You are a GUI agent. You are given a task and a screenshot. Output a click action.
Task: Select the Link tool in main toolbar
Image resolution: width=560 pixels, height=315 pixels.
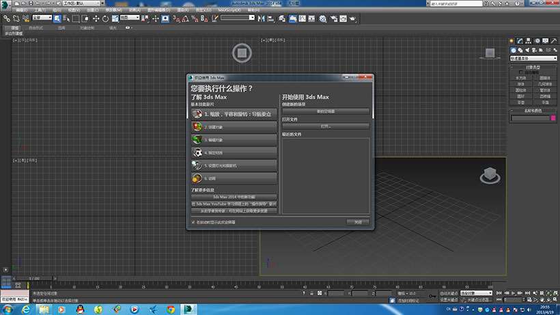coord(7,18)
